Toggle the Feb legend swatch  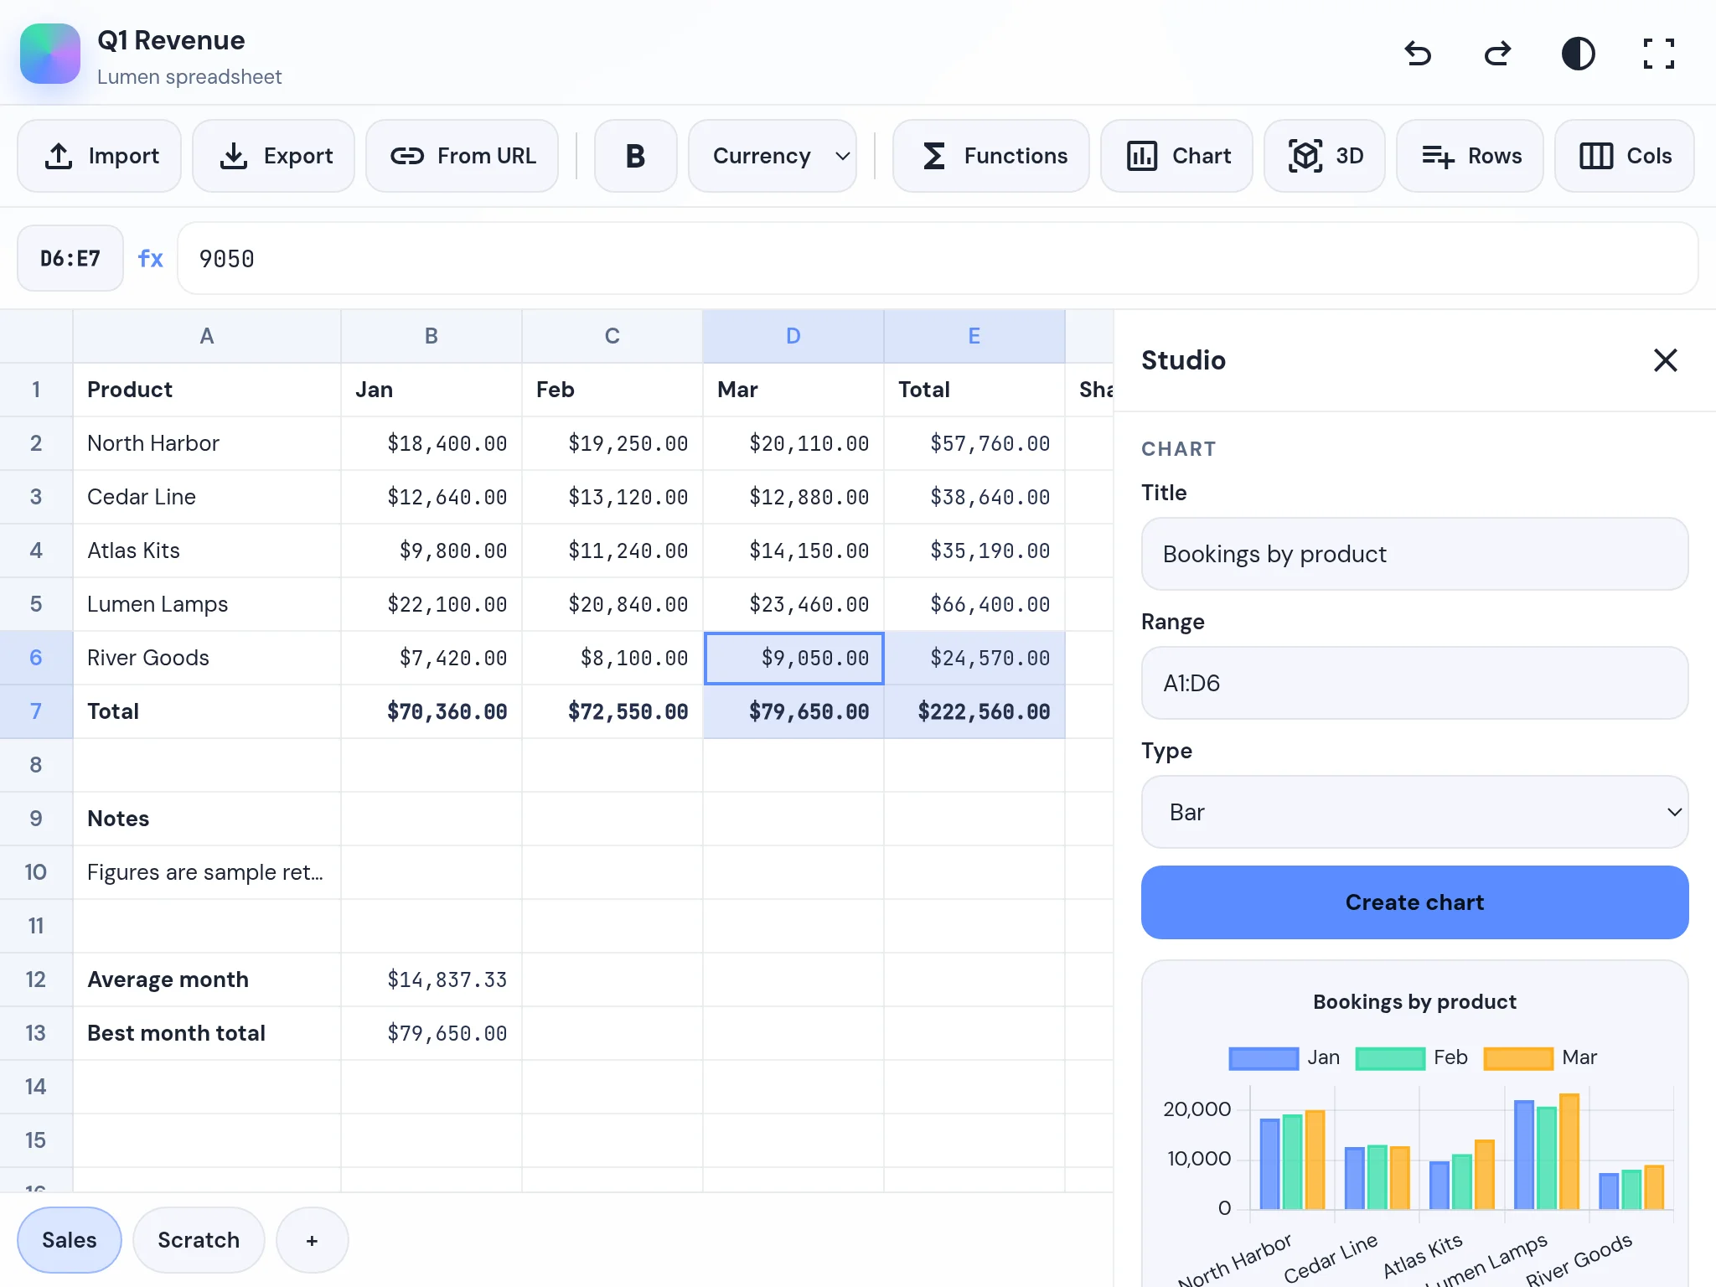pyautogui.click(x=1390, y=1058)
